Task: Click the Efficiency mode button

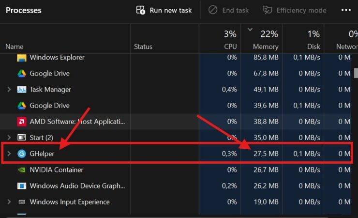Action: (295, 10)
